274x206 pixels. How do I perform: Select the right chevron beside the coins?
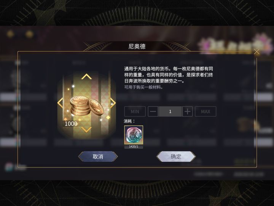click(113, 103)
